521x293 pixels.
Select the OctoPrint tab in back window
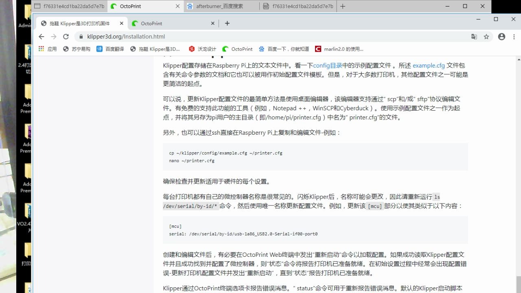(x=144, y=6)
